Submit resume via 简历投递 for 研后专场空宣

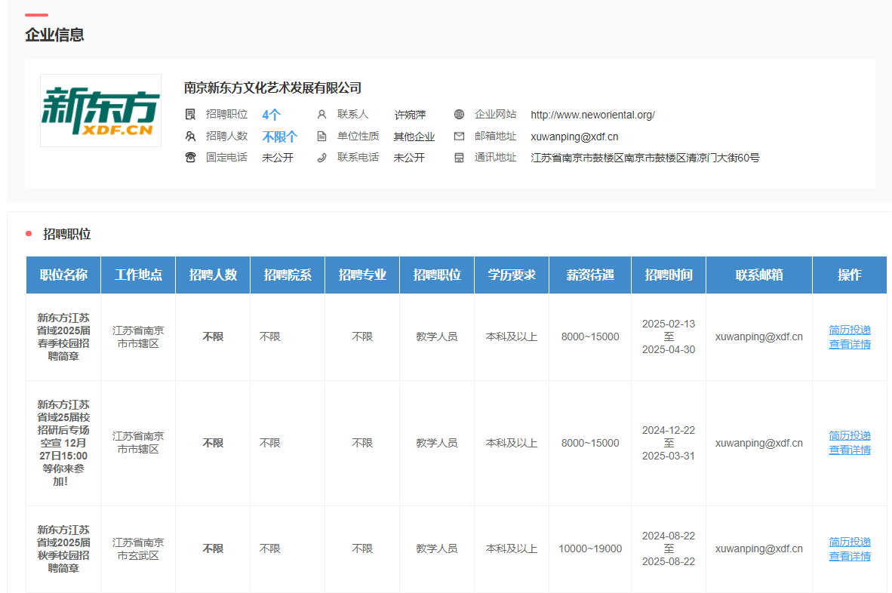(x=849, y=435)
